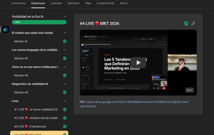Toggle completion check for #1 LIVE lesson

click(x=65, y=109)
